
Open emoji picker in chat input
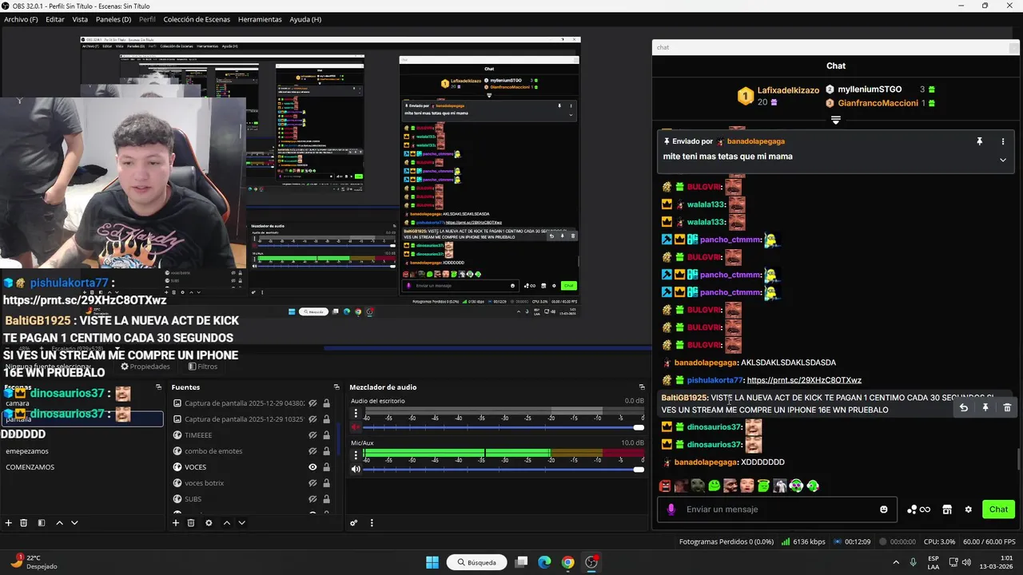pyautogui.click(x=884, y=510)
